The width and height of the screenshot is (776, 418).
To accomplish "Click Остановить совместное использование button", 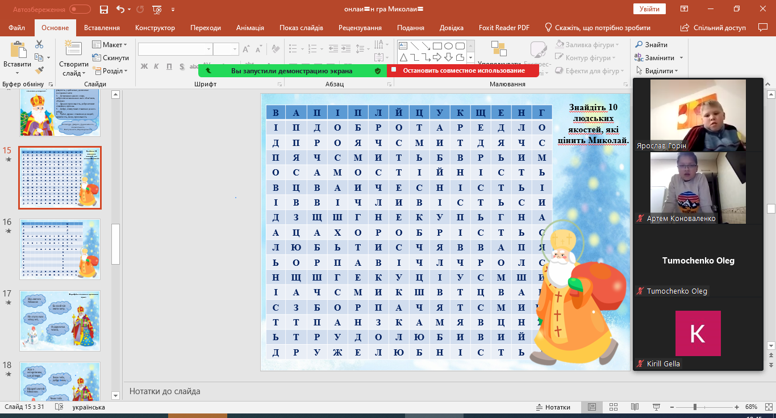I will tap(463, 71).
